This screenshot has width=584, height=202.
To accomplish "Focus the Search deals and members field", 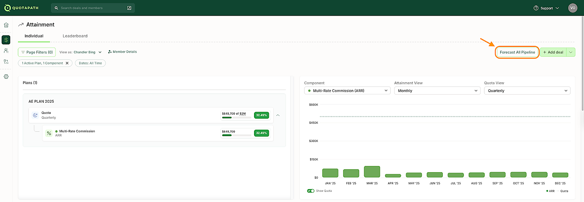I will click(93, 8).
